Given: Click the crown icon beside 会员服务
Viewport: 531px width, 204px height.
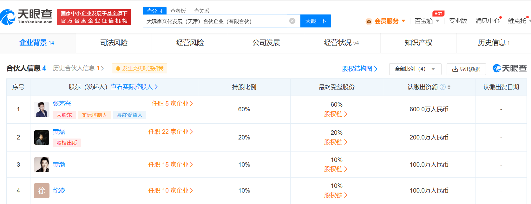Looking at the screenshot, I should point(369,21).
